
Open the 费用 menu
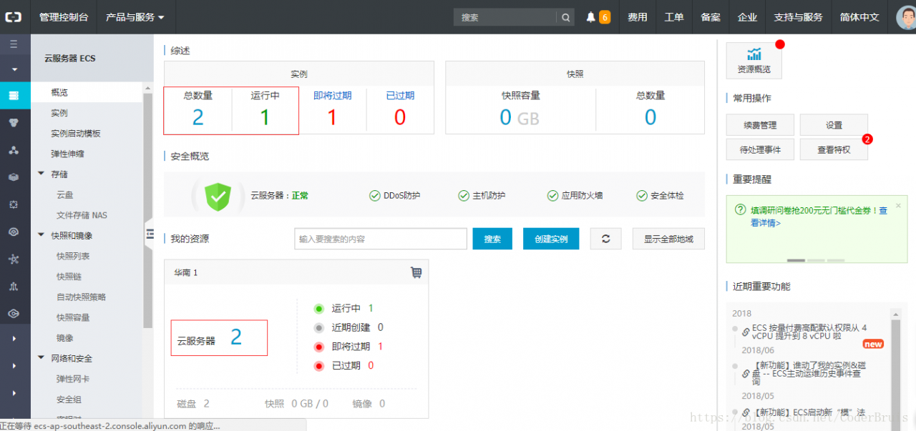[637, 17]
